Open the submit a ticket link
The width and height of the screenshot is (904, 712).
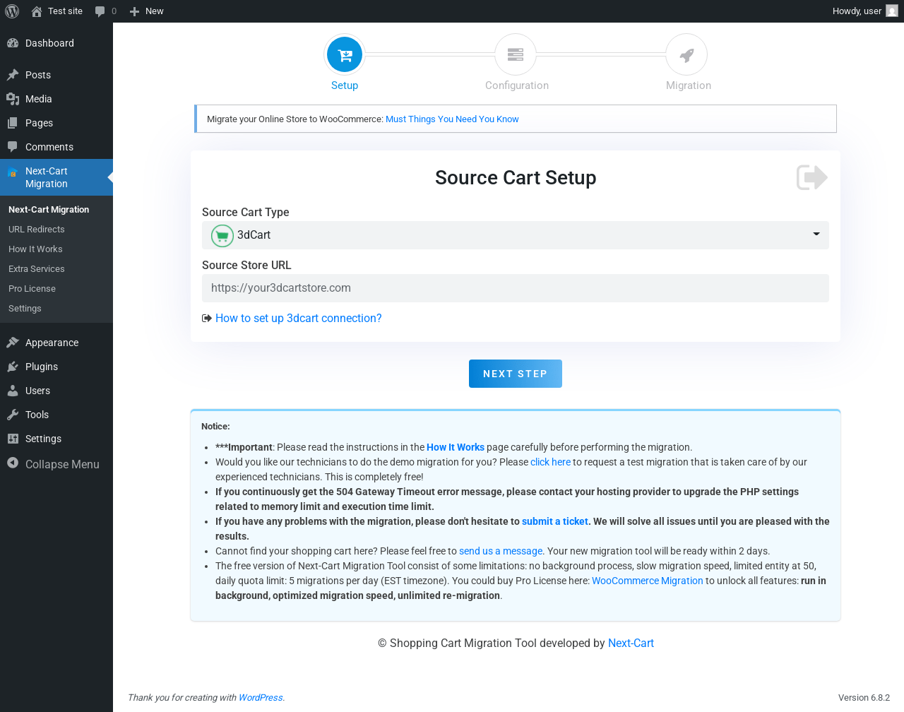pos(555,521)
